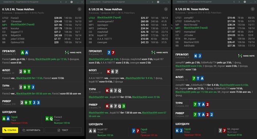Viewport: 257px width, 139px height.
Task: Click the green K card in Fixnix3's showdown hand
Action: click(47, 119)
